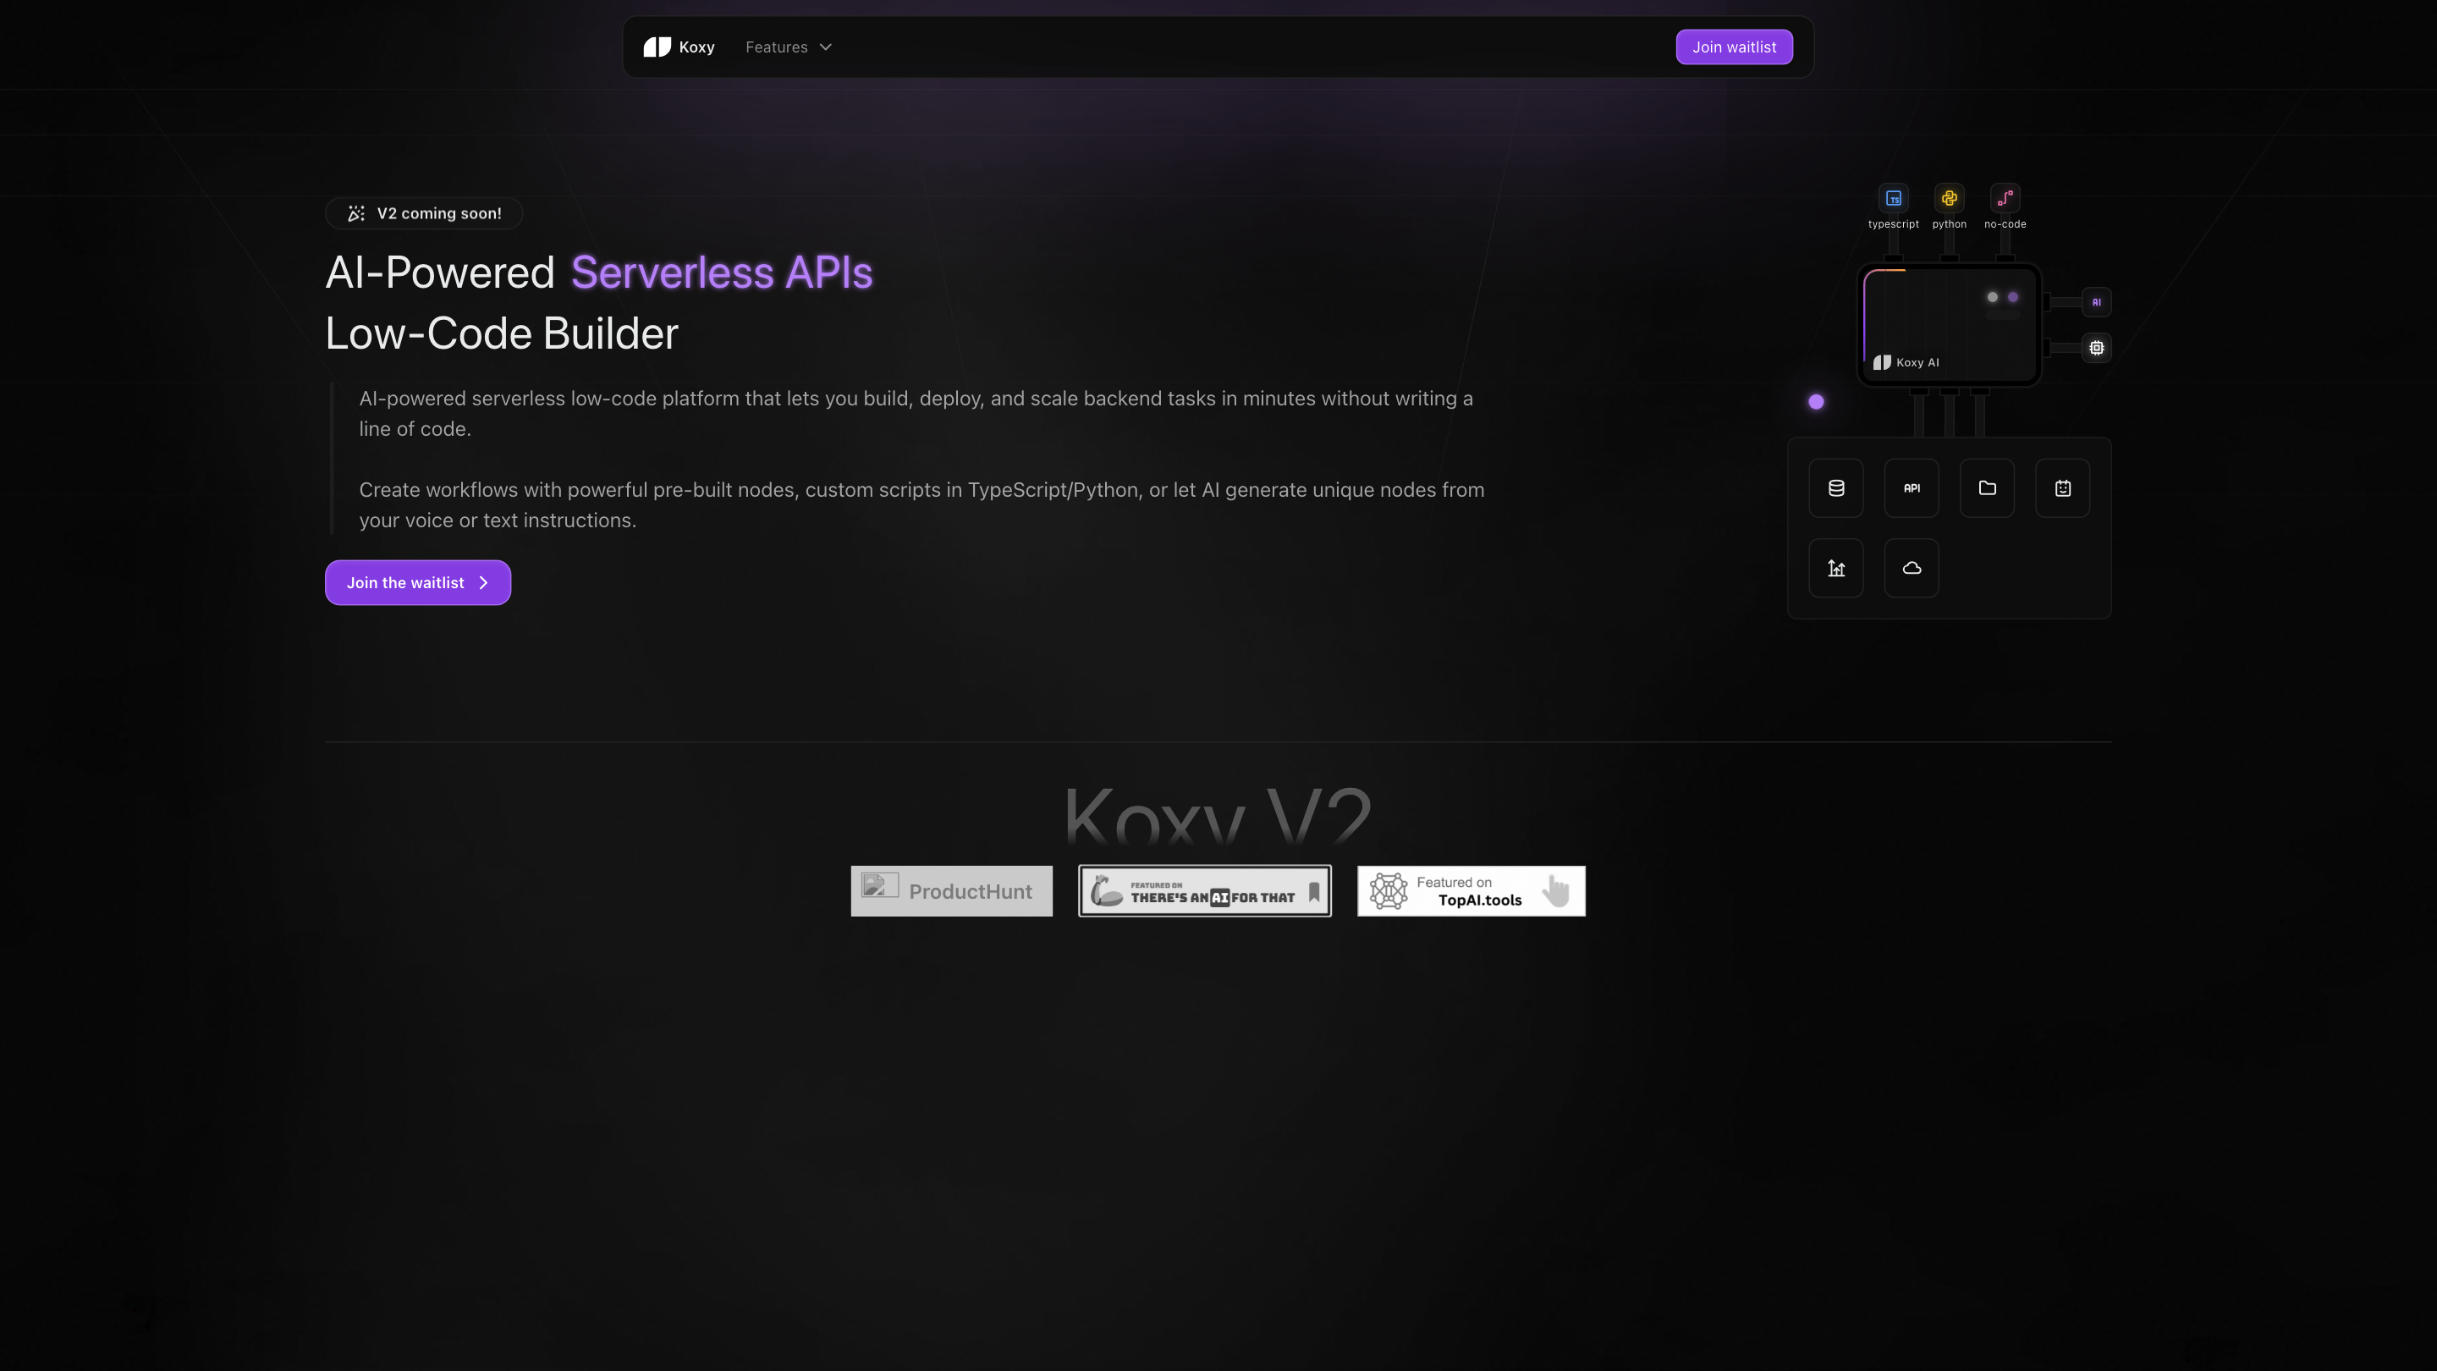Click the CPU chip node icon
The height and width of the screenshot is (1371, 2437).
coord(2098,347)
